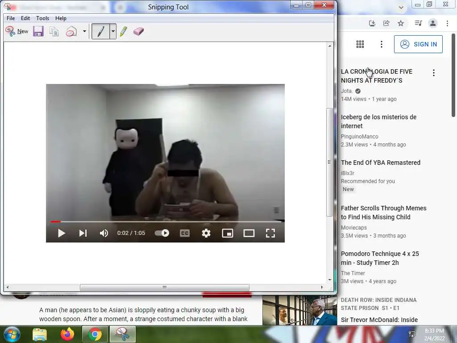Enable miniplayer mode icon

(228, 233)
